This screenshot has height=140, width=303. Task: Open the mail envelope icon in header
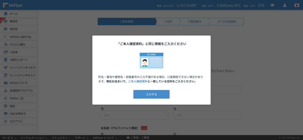click(x=272, y=5)
